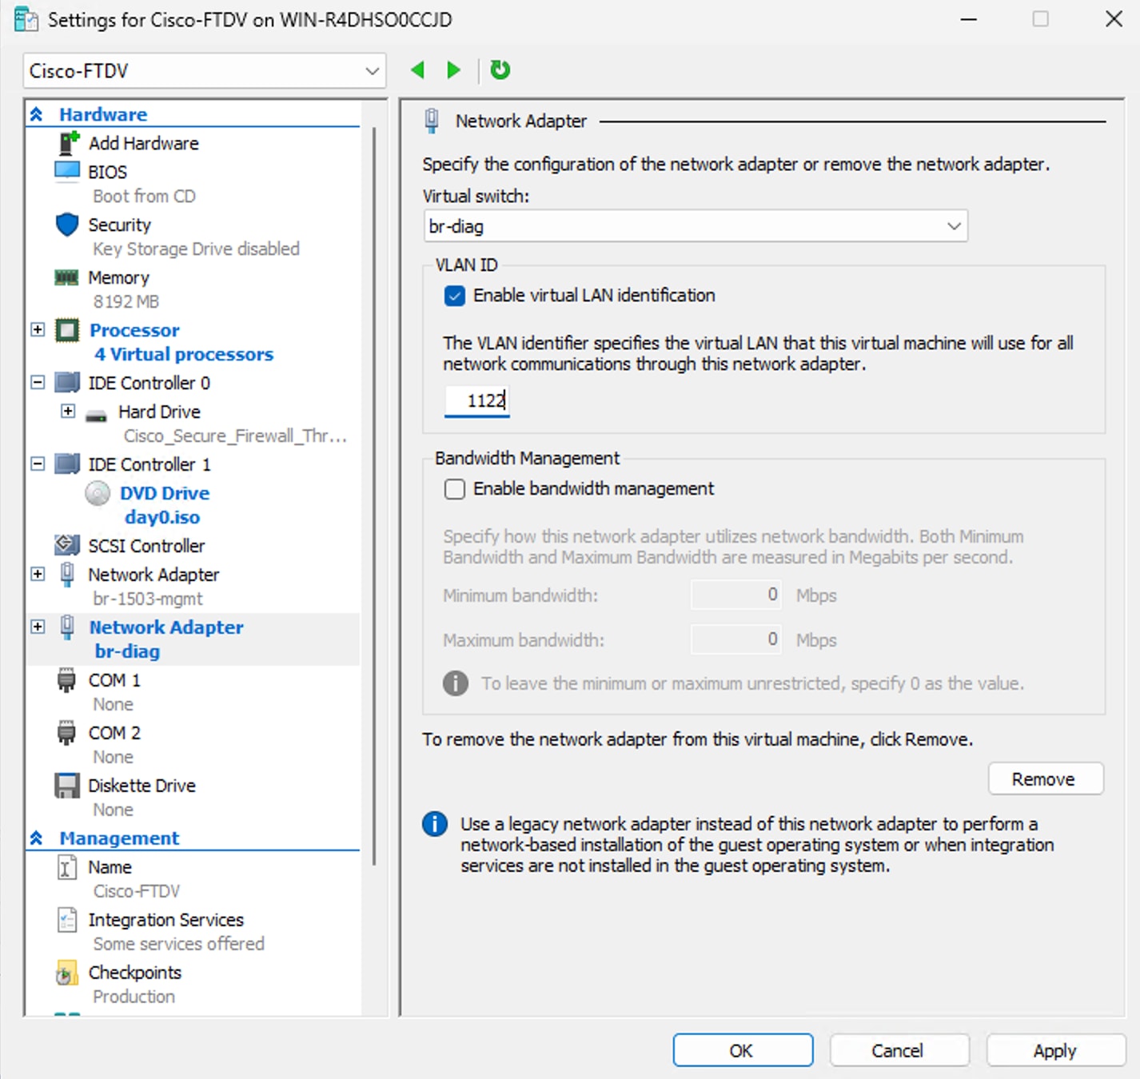Open the Virtual switch br-diag dropdown
1140x1079 pixels.
click(x=695, y=226)
